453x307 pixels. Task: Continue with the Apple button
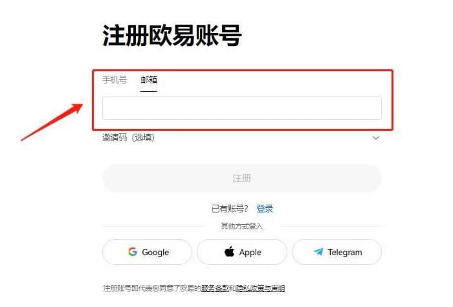tap(242, 252)
